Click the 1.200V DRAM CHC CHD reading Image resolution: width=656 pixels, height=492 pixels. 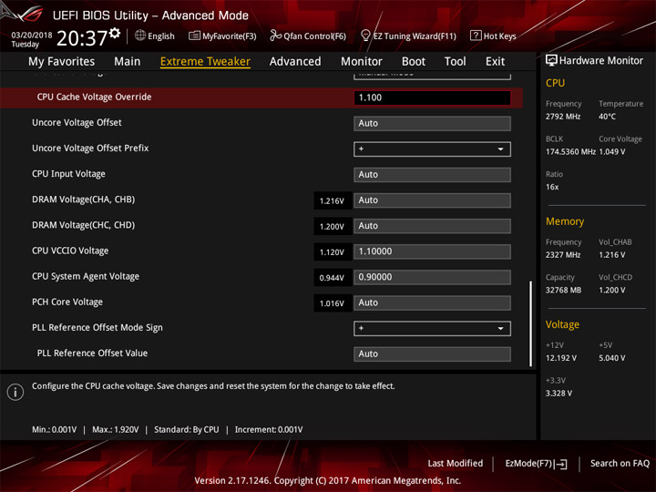point(332,226)
